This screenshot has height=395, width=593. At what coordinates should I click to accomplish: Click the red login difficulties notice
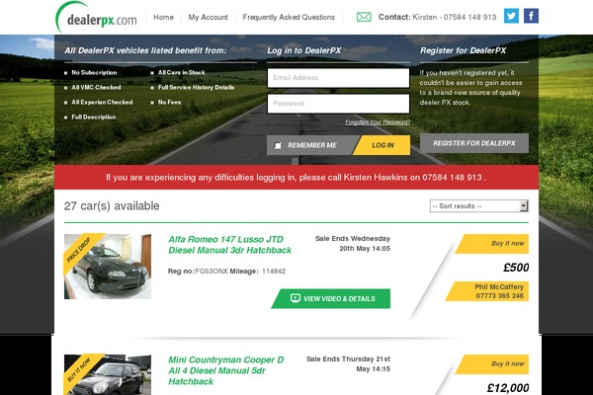click(296, 178)
